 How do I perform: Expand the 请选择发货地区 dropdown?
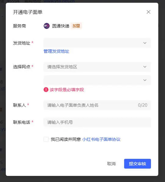point(97,67)
